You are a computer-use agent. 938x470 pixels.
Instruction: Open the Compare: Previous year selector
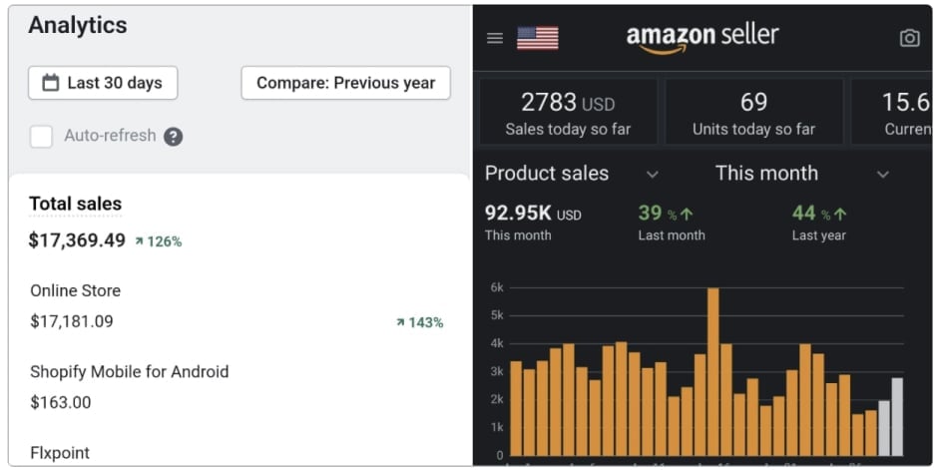346,83
